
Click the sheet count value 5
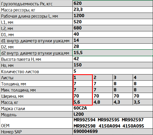(x=113, y=71)
